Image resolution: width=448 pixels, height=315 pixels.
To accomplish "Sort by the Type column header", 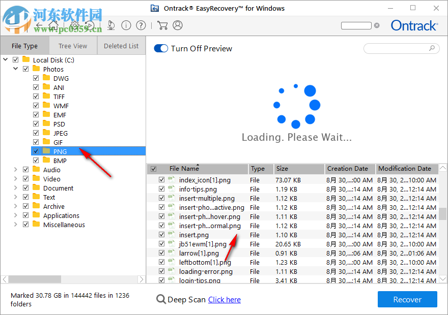I will point(261,169).
